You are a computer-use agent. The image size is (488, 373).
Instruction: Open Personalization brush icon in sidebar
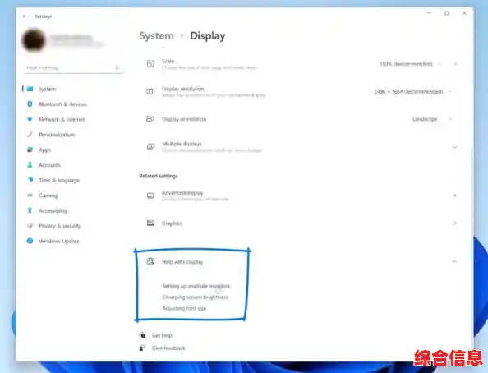[30, 135]
